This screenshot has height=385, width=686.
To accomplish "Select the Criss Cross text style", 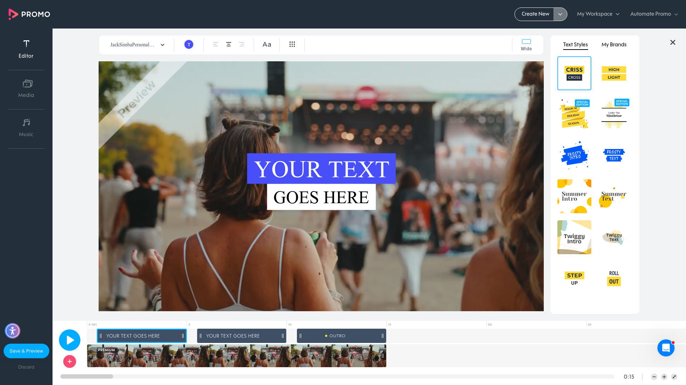I will click(x=574, y=73).
